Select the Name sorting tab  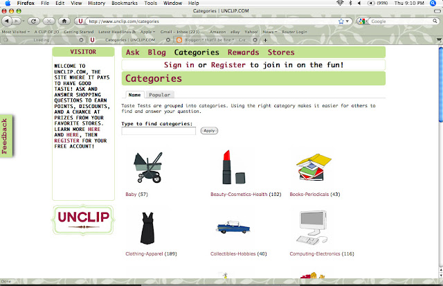coord(134,95)
